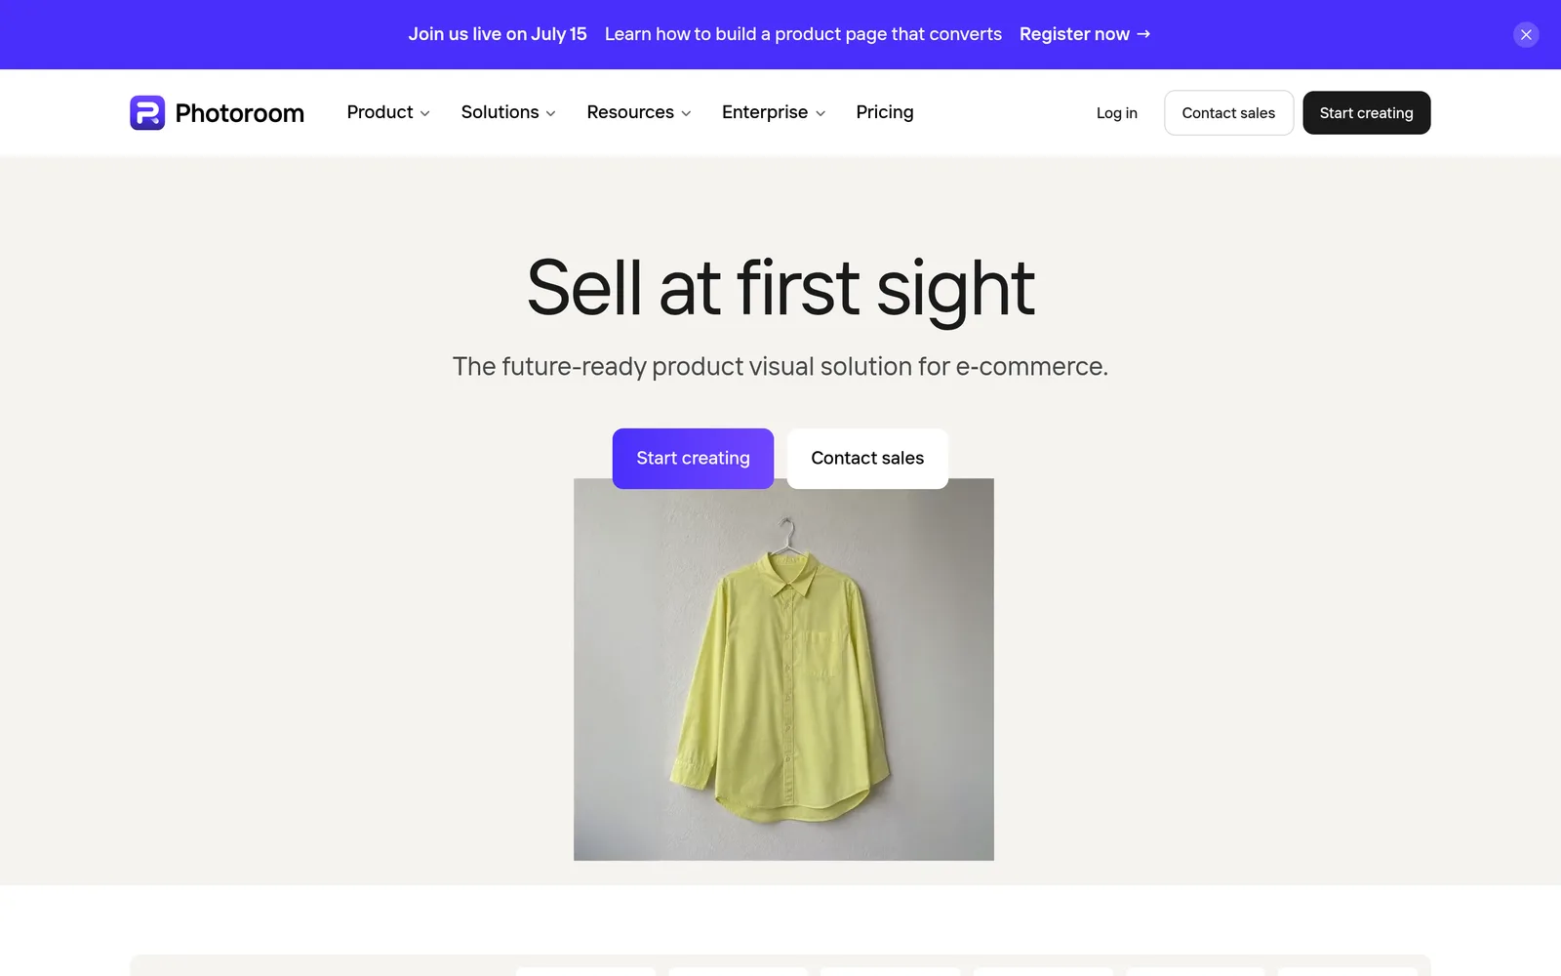Select the Solutions menu label
This screenshot has width=1561, height=976.
[x=500, y=112]
